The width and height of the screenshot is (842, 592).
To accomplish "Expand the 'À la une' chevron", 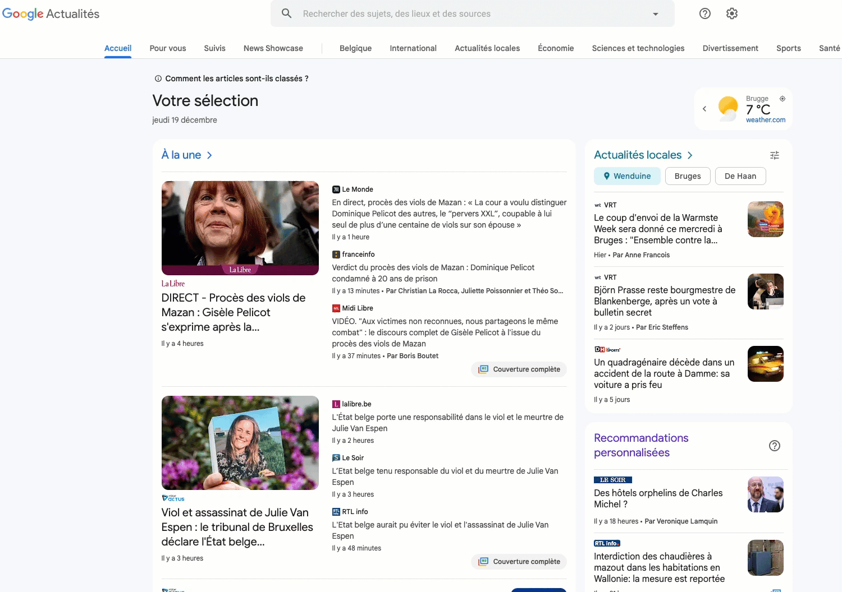I will 209,155.
